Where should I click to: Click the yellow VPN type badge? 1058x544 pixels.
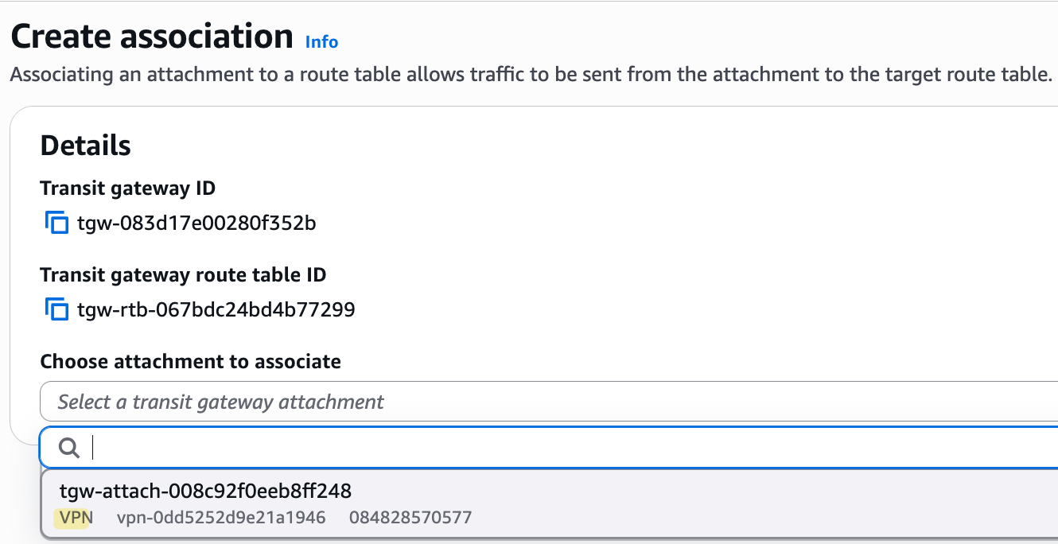pos(76,518)
